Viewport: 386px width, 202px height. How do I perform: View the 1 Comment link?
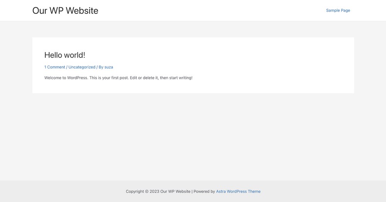(x=54, y=67)
